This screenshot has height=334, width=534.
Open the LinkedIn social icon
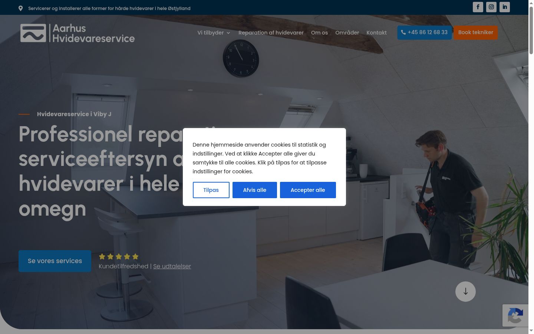click(x=504, y=7)
